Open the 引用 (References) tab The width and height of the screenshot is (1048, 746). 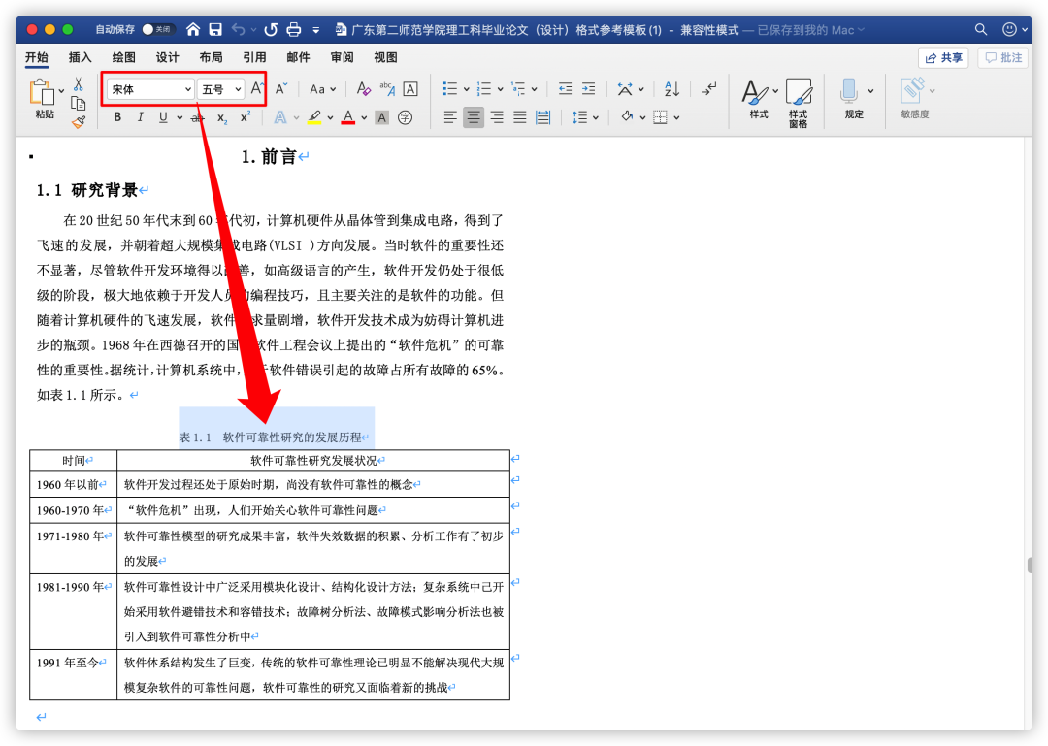(x=254, y=57)
